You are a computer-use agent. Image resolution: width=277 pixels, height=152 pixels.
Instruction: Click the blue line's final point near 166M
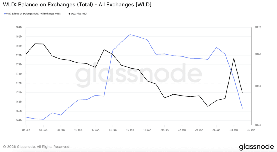(x=242, y=108)
